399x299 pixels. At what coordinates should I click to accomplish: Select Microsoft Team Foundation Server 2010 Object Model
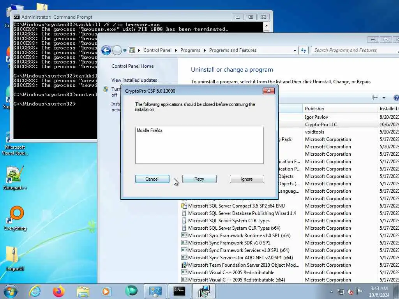tap(244, 265)
